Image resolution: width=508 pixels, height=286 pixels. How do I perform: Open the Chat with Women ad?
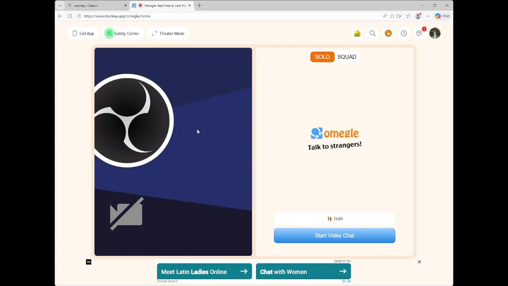pyautogui.click(x=303, y=272)
